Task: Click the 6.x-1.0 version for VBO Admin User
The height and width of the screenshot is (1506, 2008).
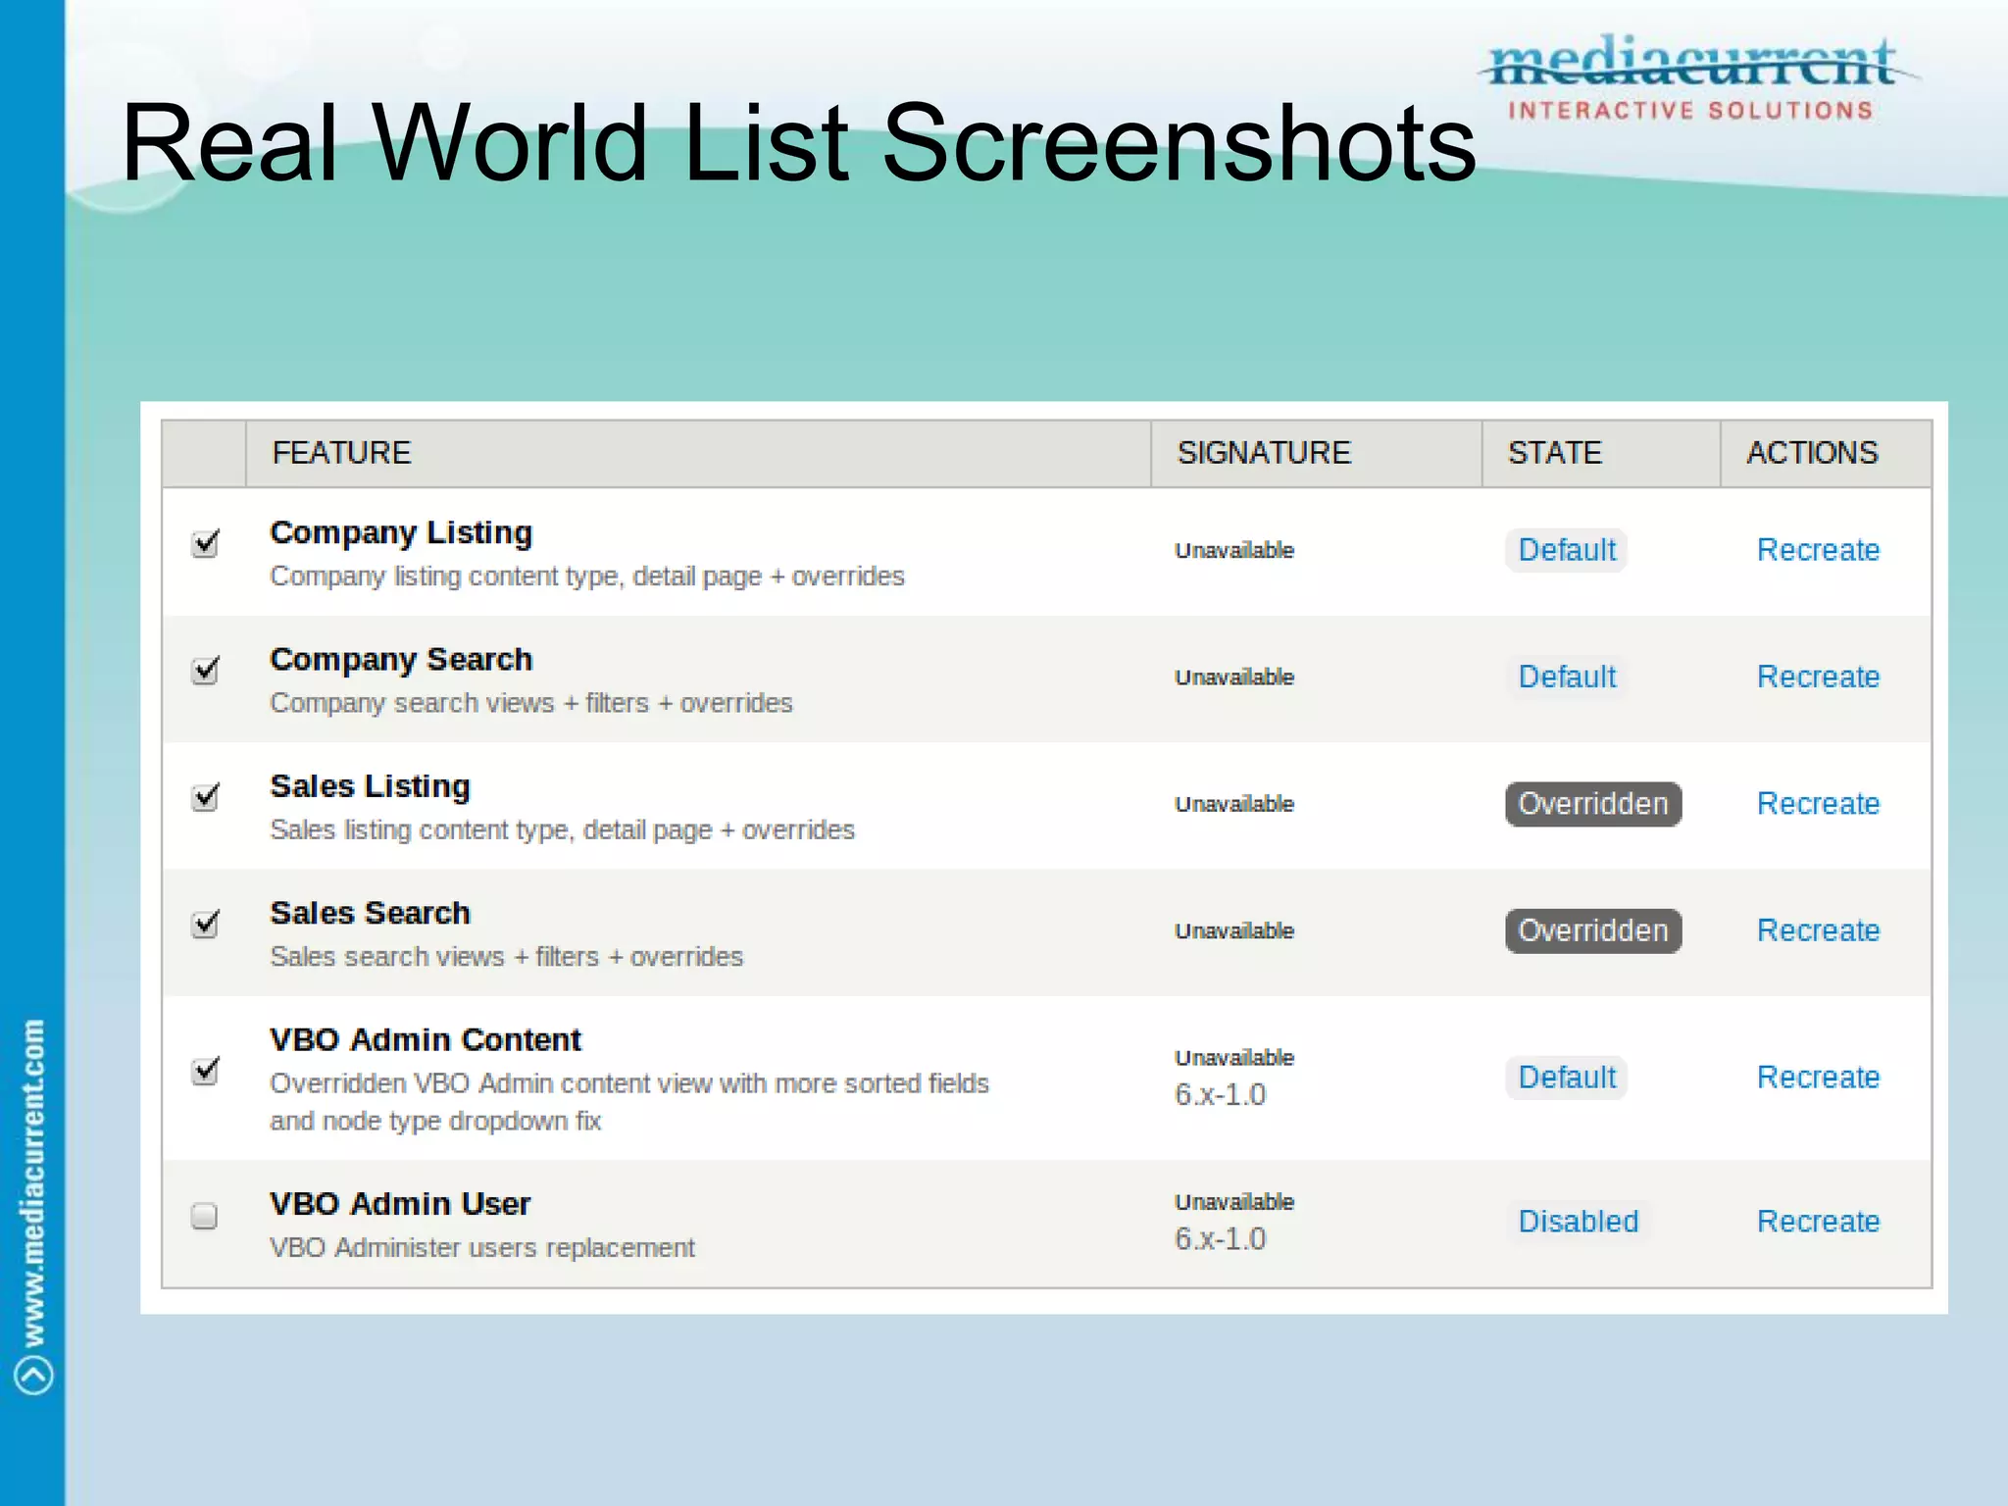Action: [x=1221, y=1239]
